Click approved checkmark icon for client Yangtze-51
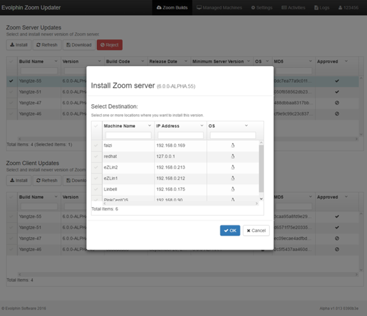 [337, 228]
